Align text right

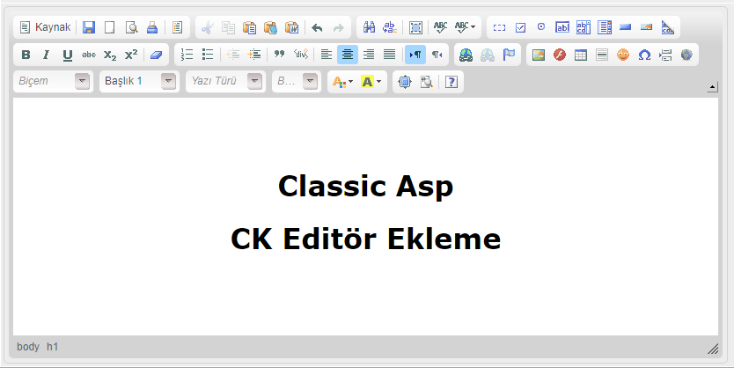(369, 55)
